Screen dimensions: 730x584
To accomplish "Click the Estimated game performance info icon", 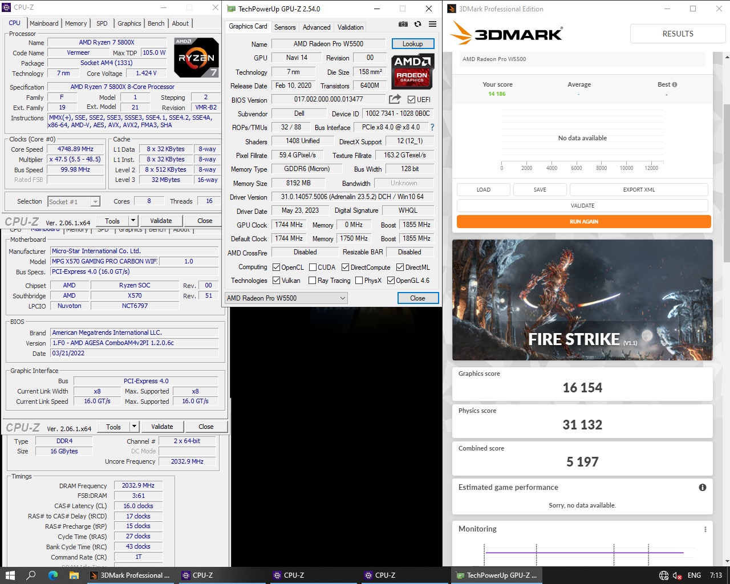I will 703,488.
